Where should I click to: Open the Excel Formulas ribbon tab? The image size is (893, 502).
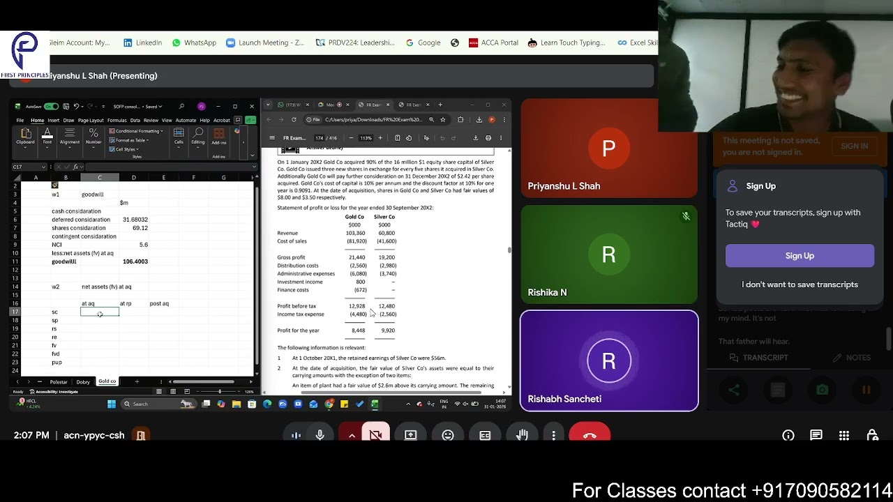pyautogui.click(x=117, y=121)
